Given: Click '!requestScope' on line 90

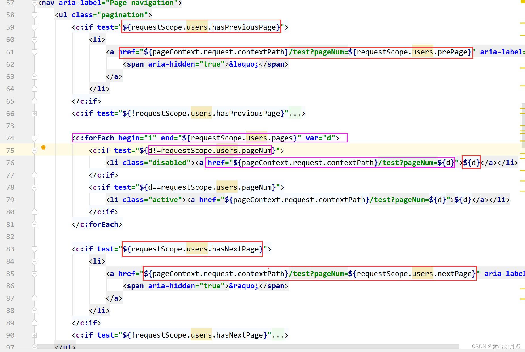Looking at the screenshot, I should coord(159,335).
